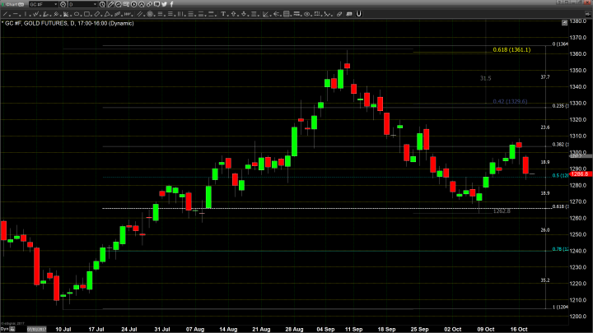Click the comment note tool icon
Screen dimensions: 593x333
(x=349, y=14)
